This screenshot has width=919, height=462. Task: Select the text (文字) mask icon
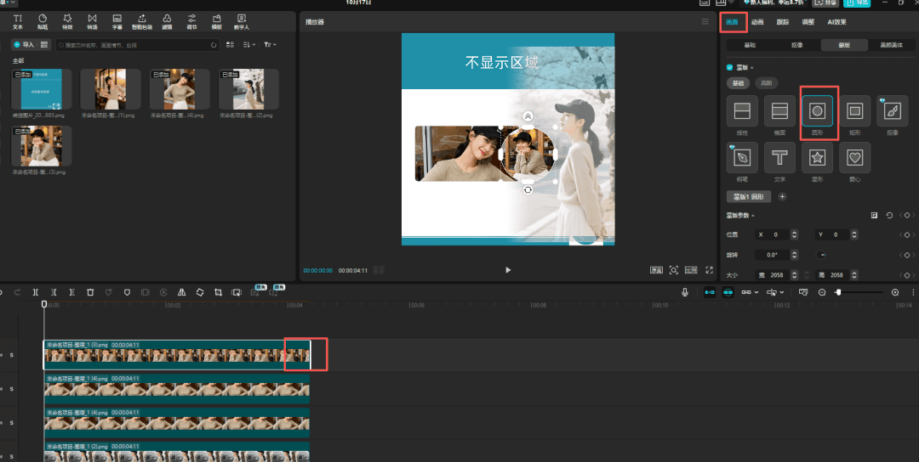coord(779,157)
